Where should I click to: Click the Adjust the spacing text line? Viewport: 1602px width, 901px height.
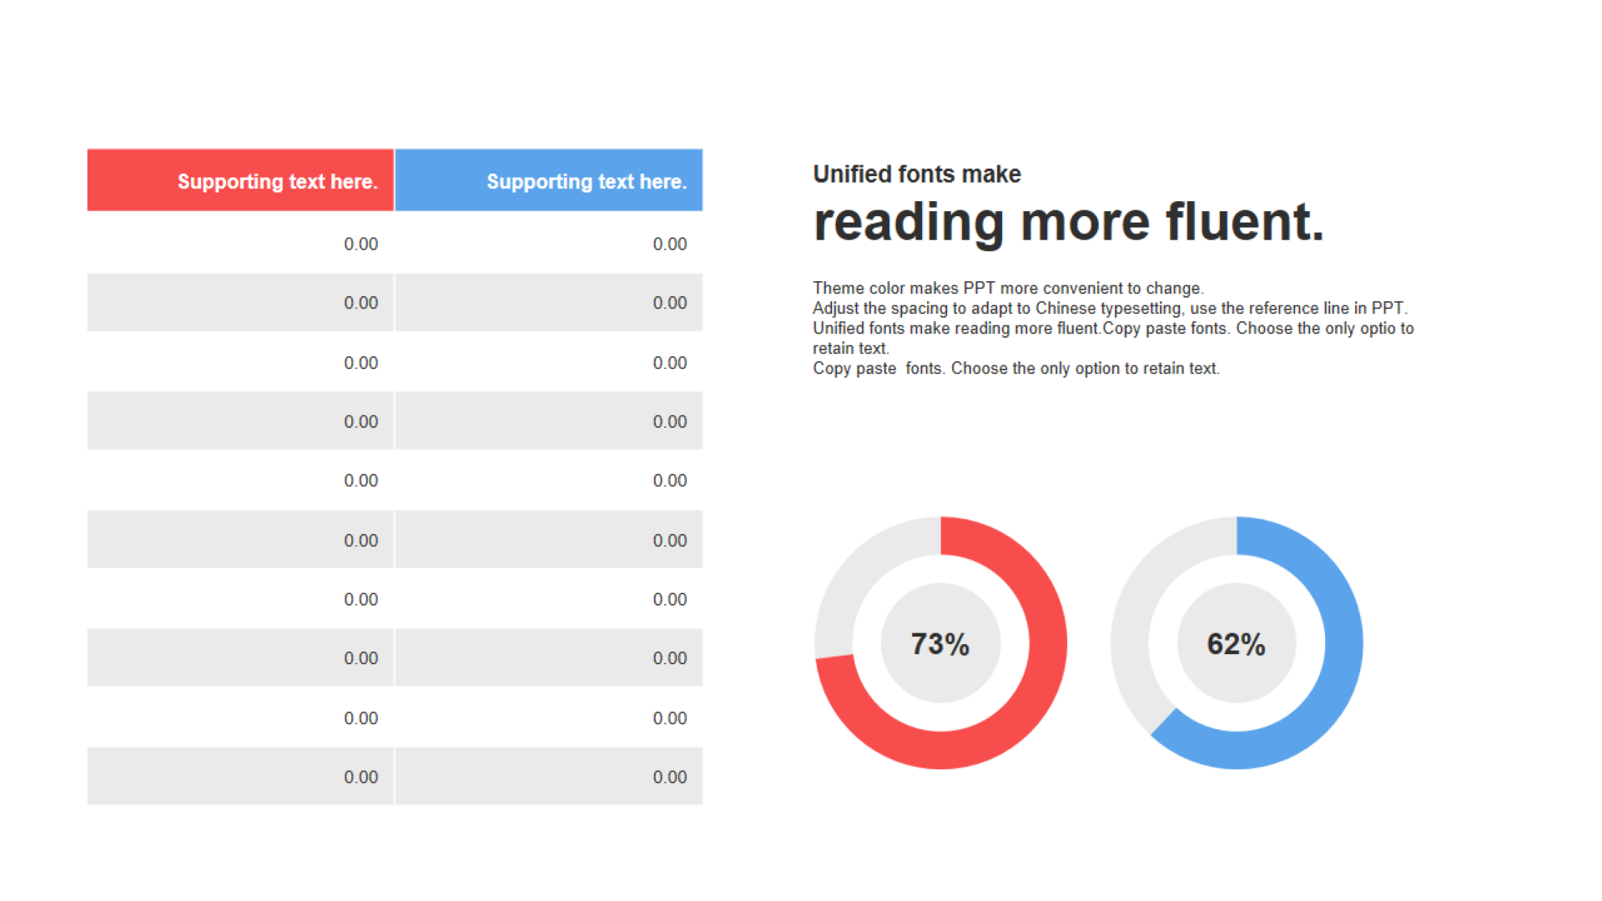tap(1111, 308)
